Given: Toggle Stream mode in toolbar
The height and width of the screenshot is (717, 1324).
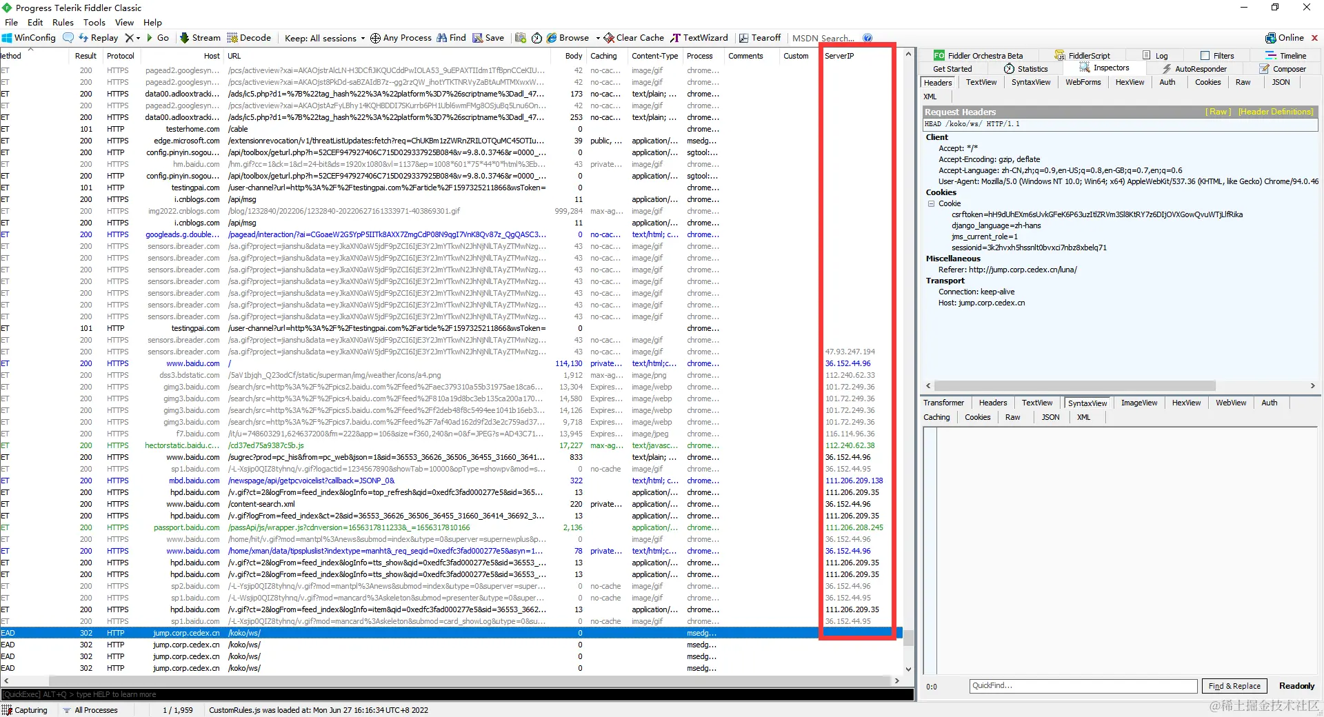Looking at the screenshot, I should (x=200, y=38).
